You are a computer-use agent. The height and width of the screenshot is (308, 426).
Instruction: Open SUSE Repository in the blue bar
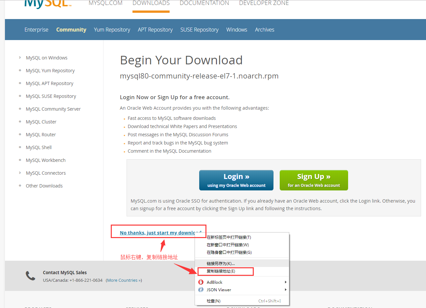pyautogui.click(x=200, y=30)
